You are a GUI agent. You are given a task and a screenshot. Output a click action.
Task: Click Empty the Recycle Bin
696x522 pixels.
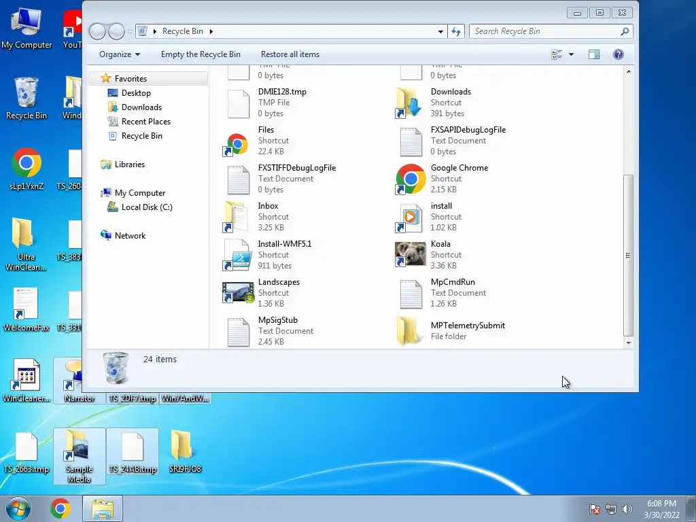tap(201, 54)
